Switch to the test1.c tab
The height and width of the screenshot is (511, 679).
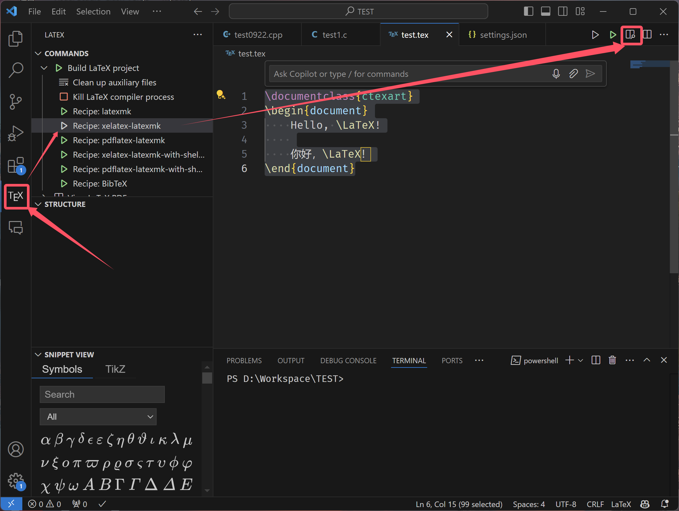pyautogui.click(x=340, y=34)
